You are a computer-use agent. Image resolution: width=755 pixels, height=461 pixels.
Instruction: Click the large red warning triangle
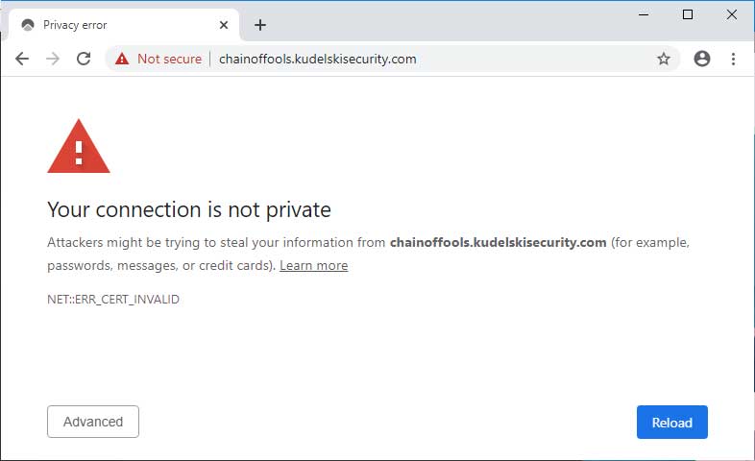pos(79,148)
